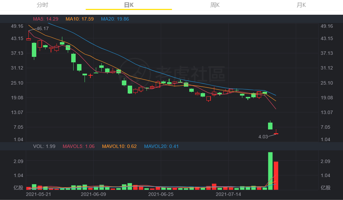
Task: Click the 4.03 low price annotation
Action: click(263, 137)
